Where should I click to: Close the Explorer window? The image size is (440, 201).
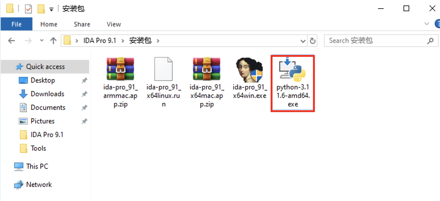432,9
